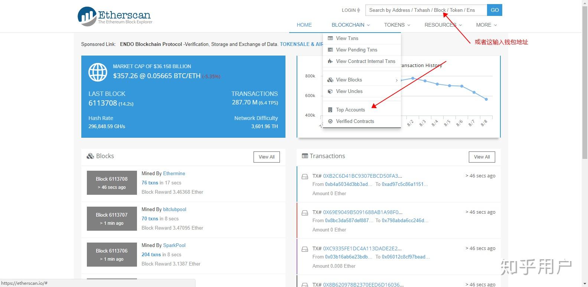Click the GO search button
The image size is (588, 287).
[x=494, y=10]
